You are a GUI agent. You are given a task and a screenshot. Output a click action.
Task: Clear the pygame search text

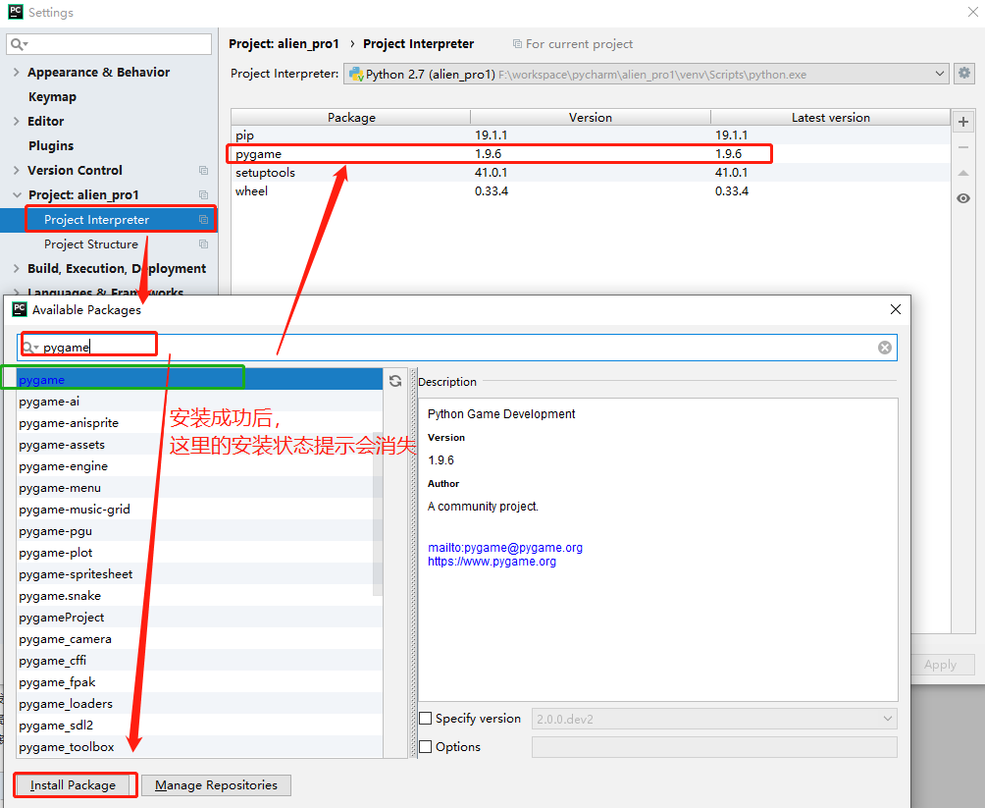[x=885, y=348]
